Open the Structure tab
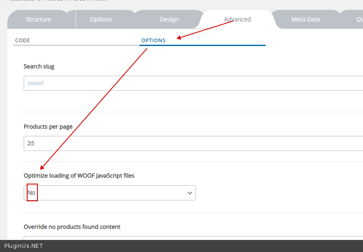This screenshot has width=363, height=252. click(x=38, y=19)
